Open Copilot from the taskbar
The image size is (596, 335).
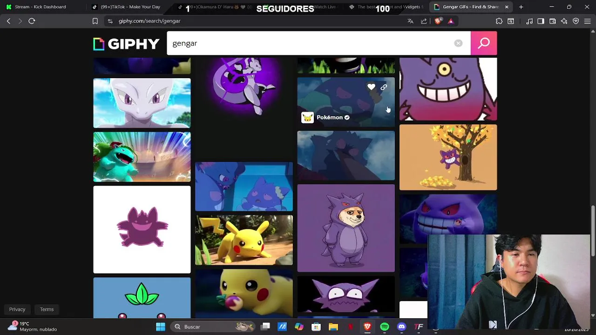click(299, 327)
